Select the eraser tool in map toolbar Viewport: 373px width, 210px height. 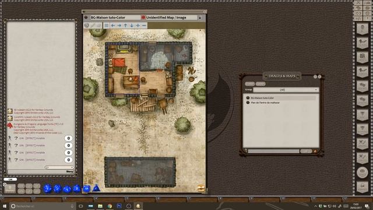click(x=98, y=26)
